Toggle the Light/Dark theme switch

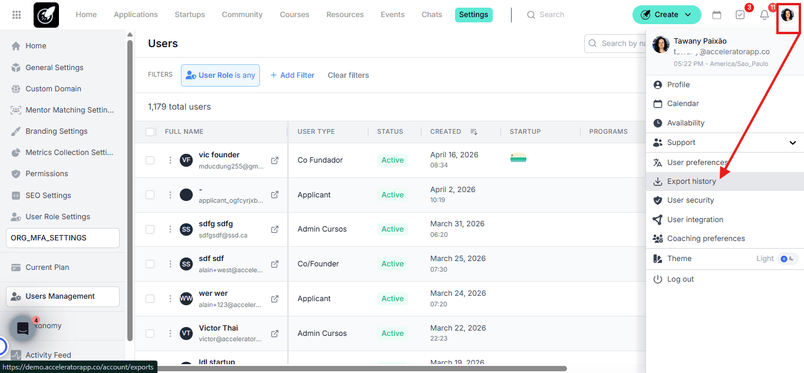click(x=788, y=259)
